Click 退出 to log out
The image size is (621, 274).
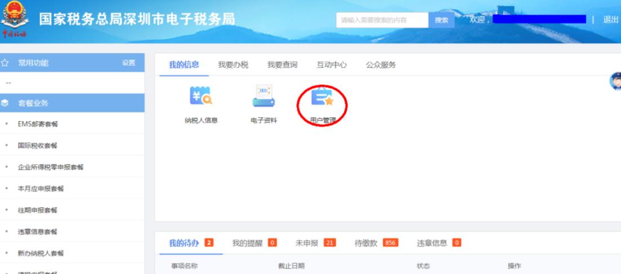coord(610,20)
